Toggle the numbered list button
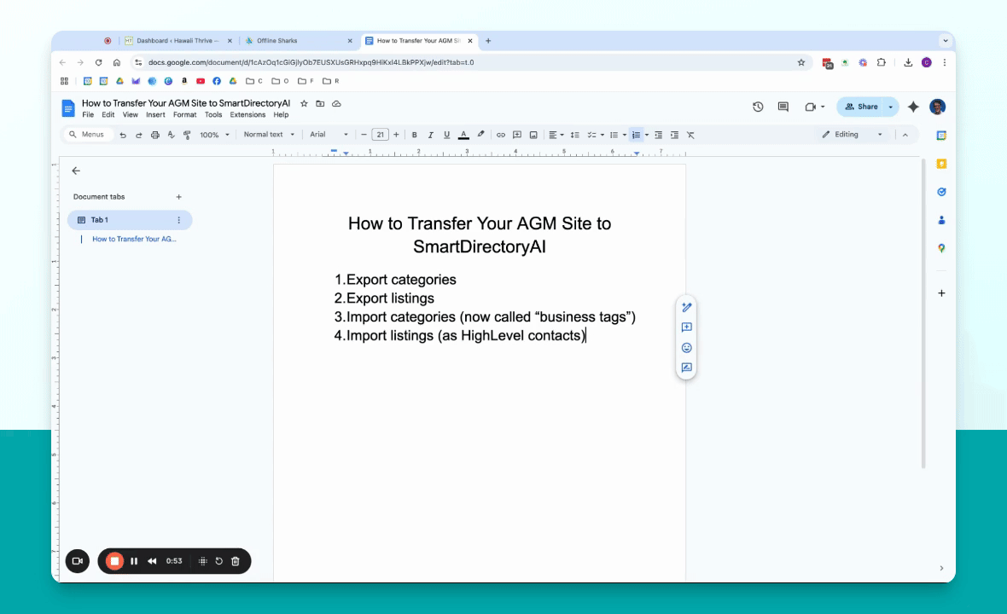1007x614 pixels. pyautogui.click(x=636, y=135)
